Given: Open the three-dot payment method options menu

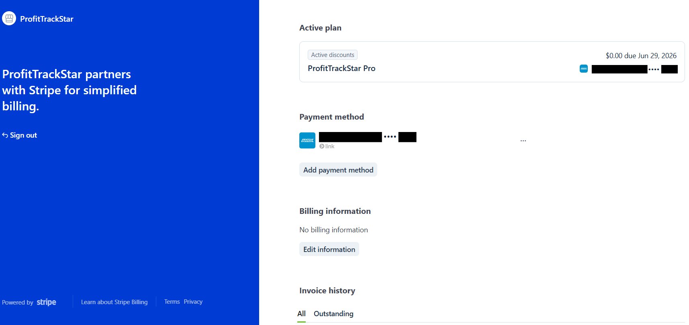Looking at the screenshot, I should click(x=523, y=141).
